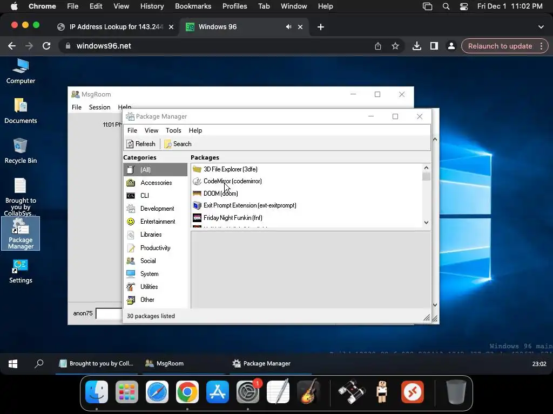Screen dimensions: 553x414
Task: Open the Brought to you by CollabSys text file icon
Action: [x=21, y=196]
